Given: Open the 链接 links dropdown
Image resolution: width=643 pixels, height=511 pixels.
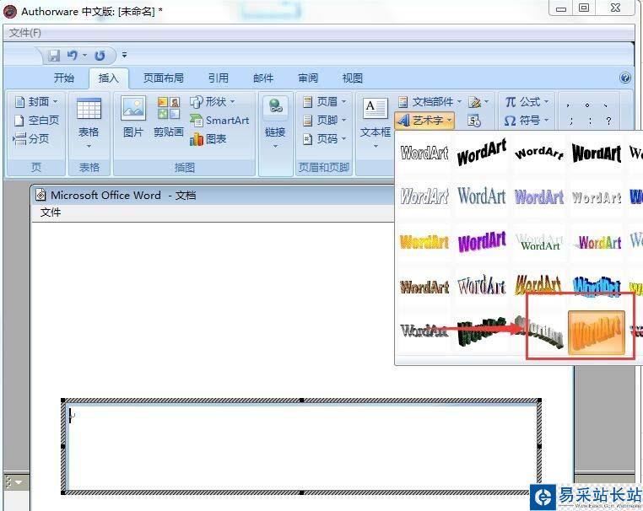Looking at the screenshot, I should coord(275,122).
